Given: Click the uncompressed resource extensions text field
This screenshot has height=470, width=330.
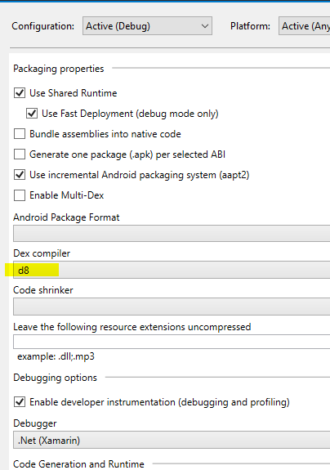Looking at the screenshot, I should click(172, 342).
